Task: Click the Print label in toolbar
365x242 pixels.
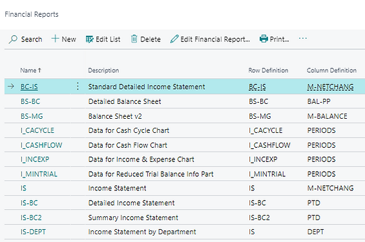Action: coord(279,39)
